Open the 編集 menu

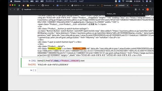32,1
